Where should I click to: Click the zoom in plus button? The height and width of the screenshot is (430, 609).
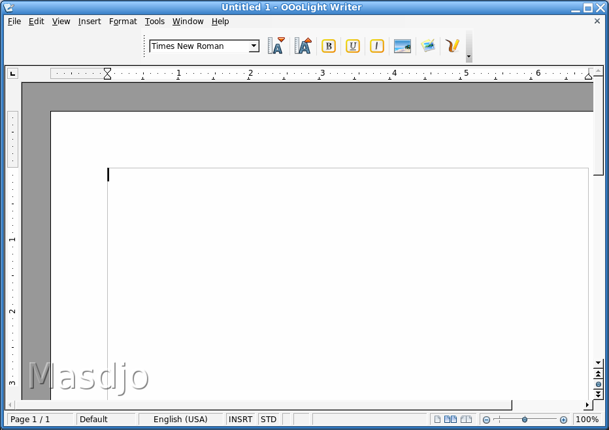(x=563, y=420)
